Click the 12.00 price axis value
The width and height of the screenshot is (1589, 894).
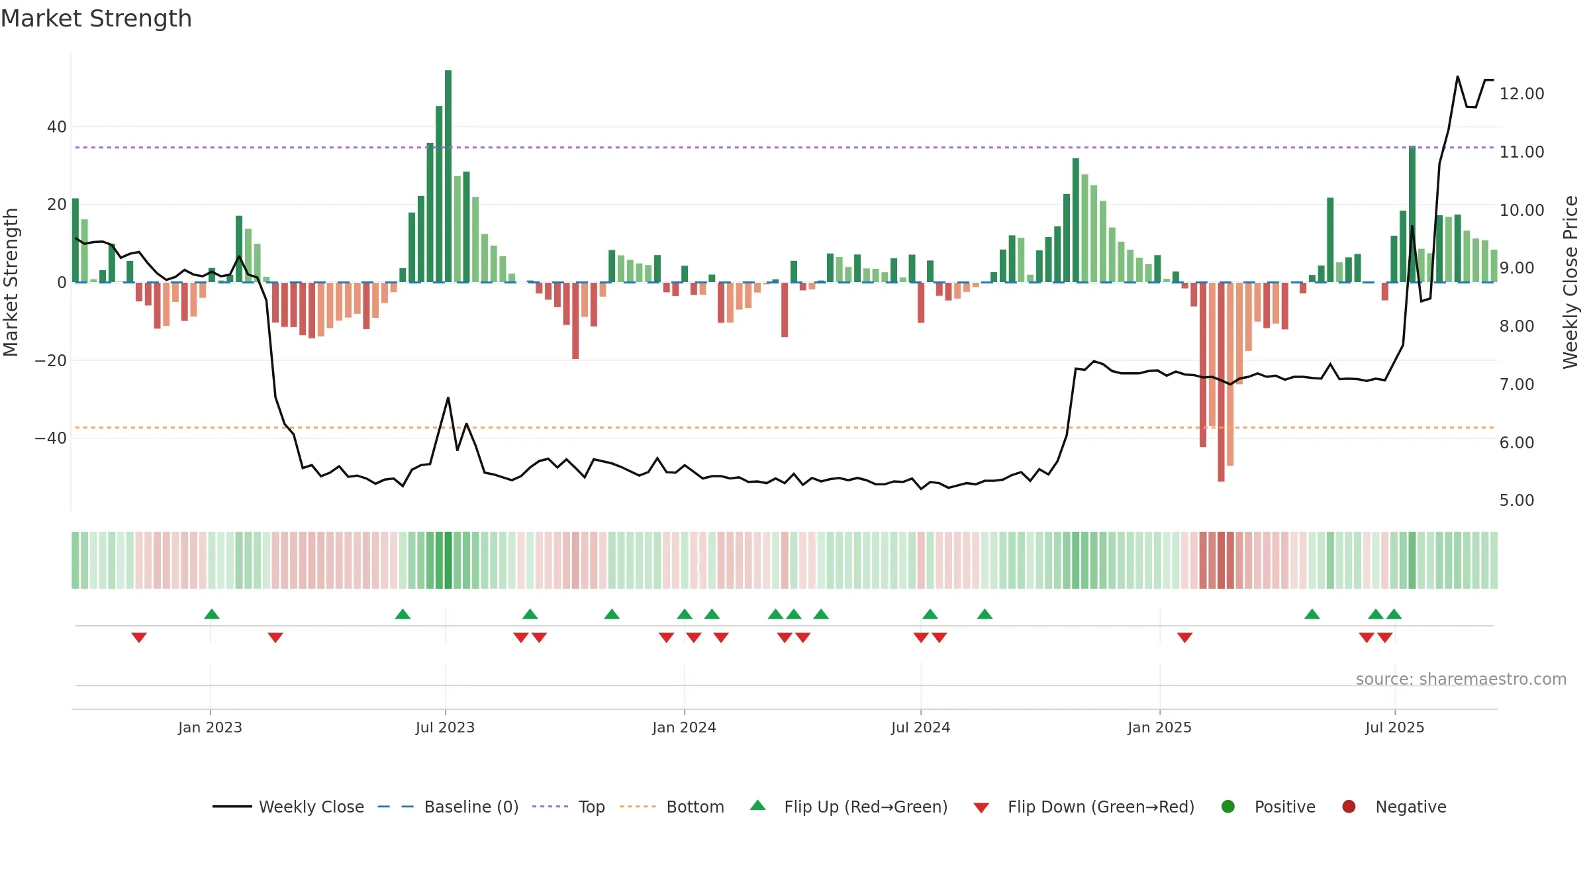(1521, 93)
